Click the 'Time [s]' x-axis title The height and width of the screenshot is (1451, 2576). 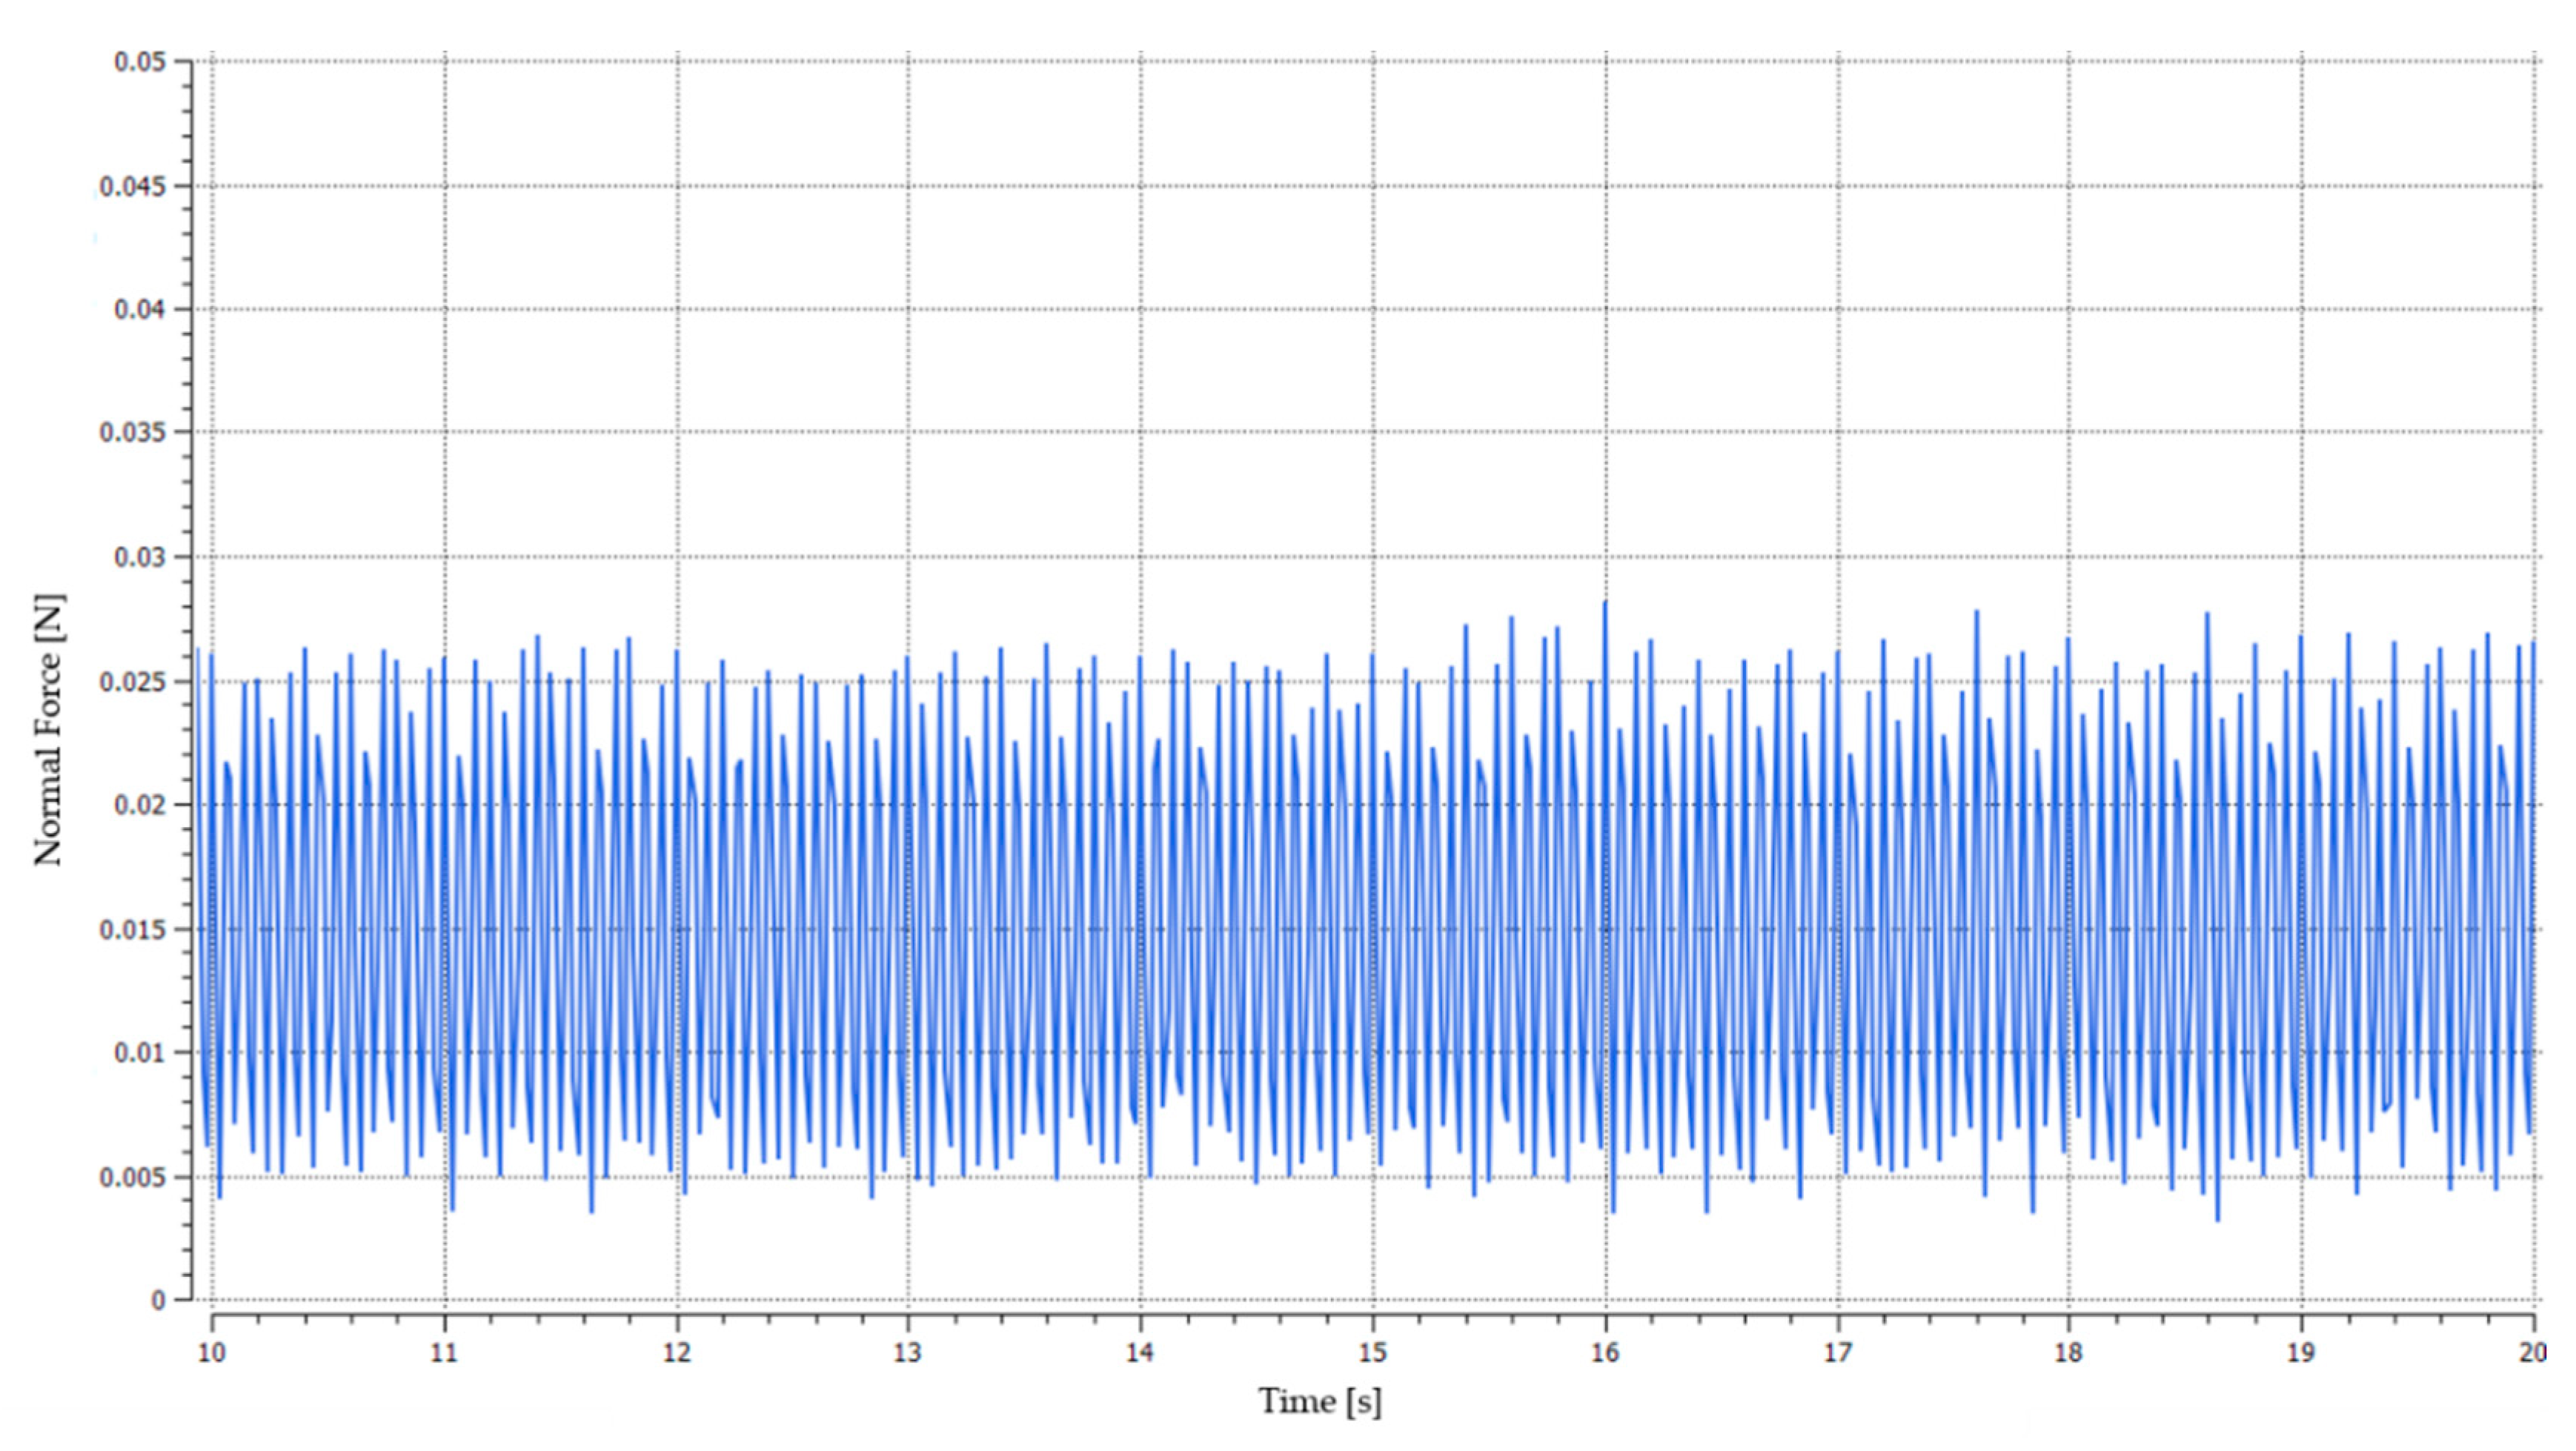pyautogui.click(x=1320, y=1401)
